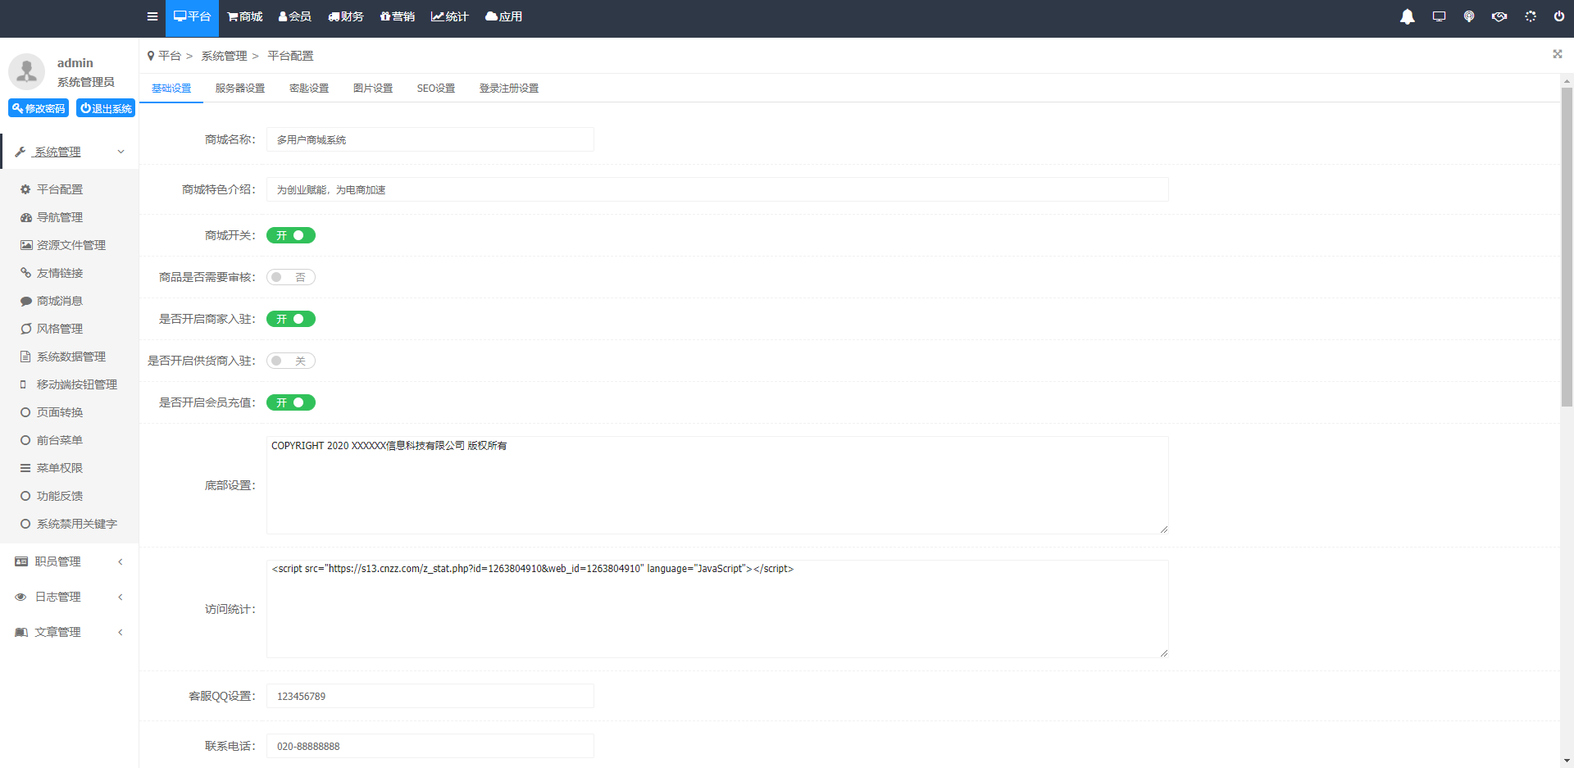Click 系统管理 in the breadcrumb

pos(224,56)
